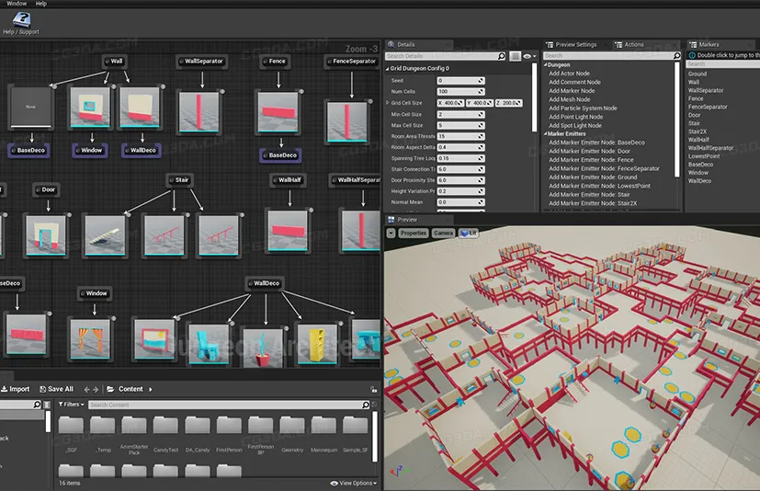
Task: Select the Fence marker node
Action: (275, 61)
